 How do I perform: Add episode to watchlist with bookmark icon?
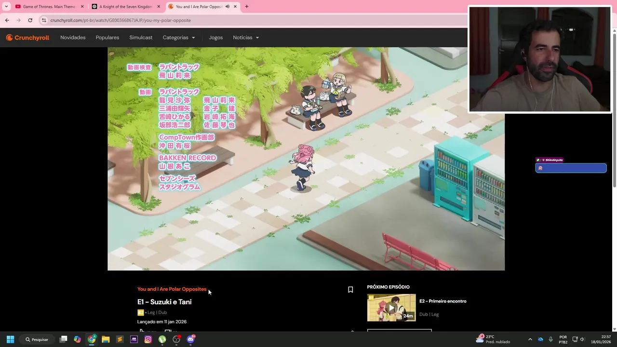[350, 290]
